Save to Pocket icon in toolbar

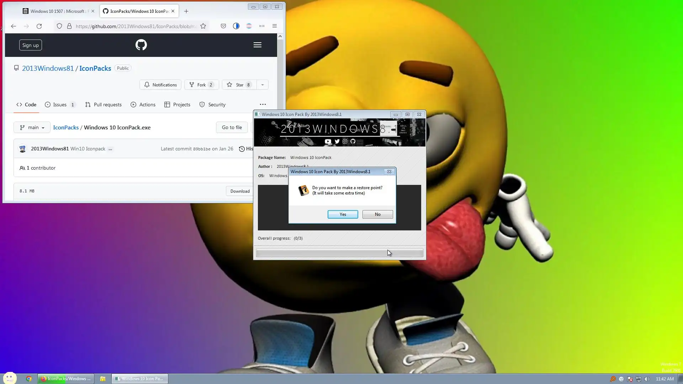(223, 26)
